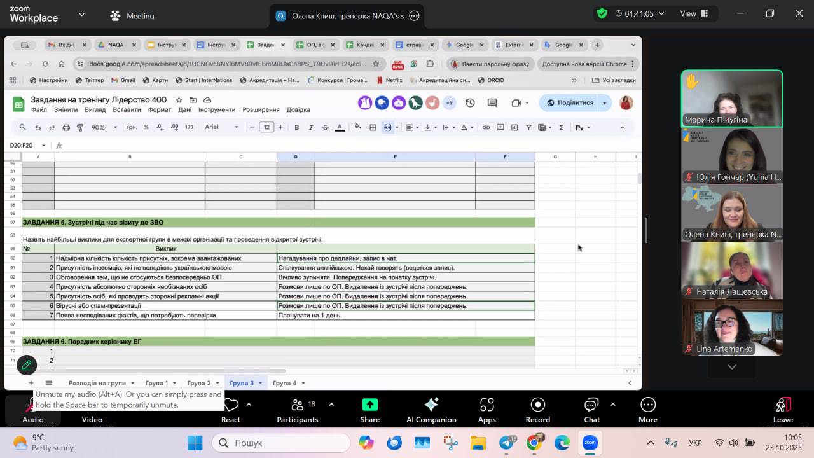Expand the Zoom View dropdown

(694, 13)
